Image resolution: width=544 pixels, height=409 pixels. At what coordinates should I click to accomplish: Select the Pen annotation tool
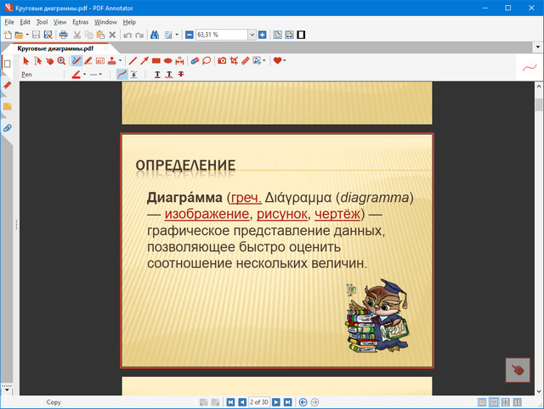point(76,61)
